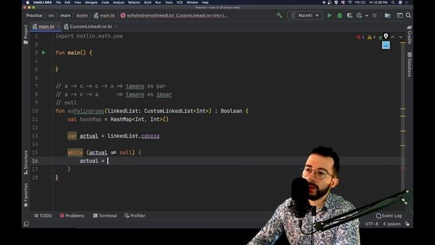Click the cabeza property on line 13
Image resolution: width=435 pixels, height=245 pixels.
click(x=150, y=136)
